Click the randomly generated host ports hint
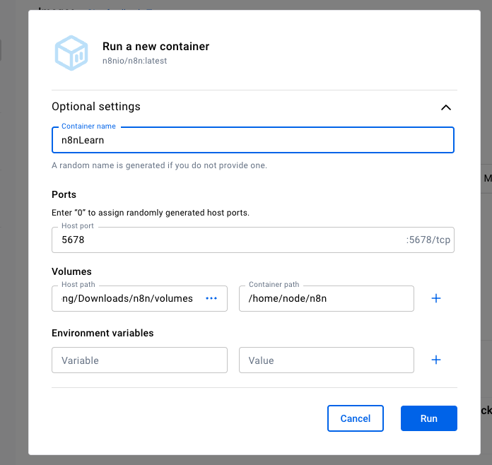This screenshot has height=465, width=492. [x=151, y=213]
